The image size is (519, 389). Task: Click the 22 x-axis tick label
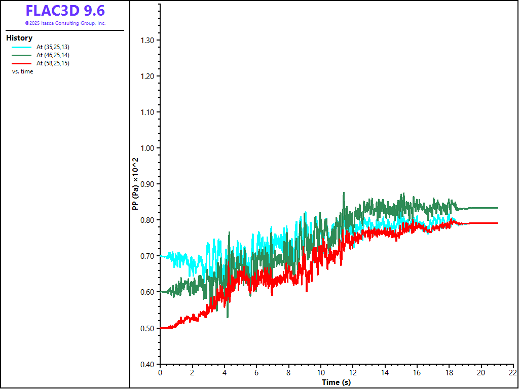coord(513,372)
